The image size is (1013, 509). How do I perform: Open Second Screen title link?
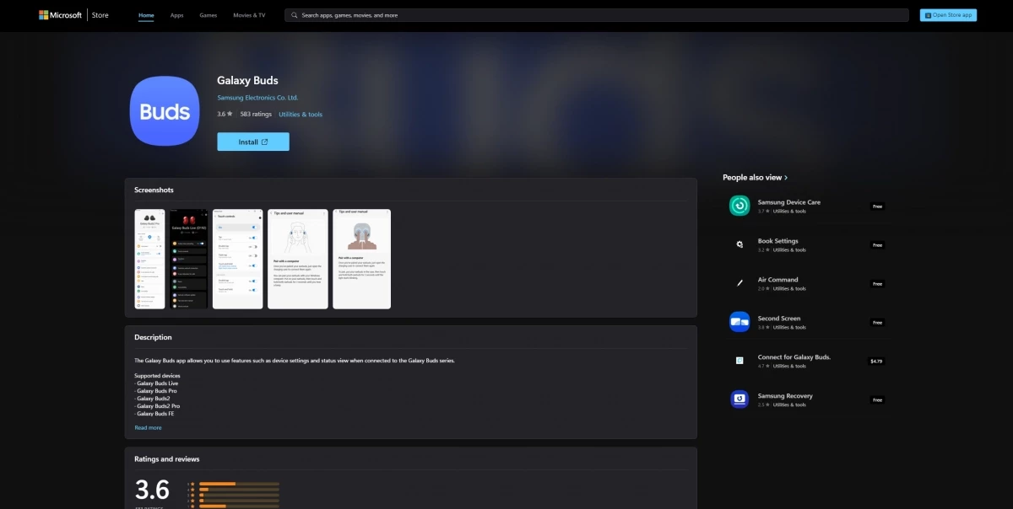click(779, 319)
